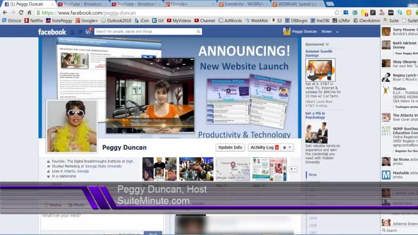Viewport: 418px width, 235px height.
Task: Open Atlanta, Georgia link
Action: (76, 171)
